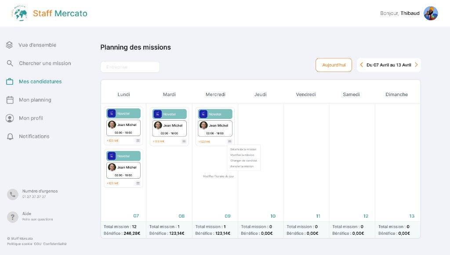Click the Politique cookie link
This screenshot has width=450, height=255.
click(x=20, y=244)
